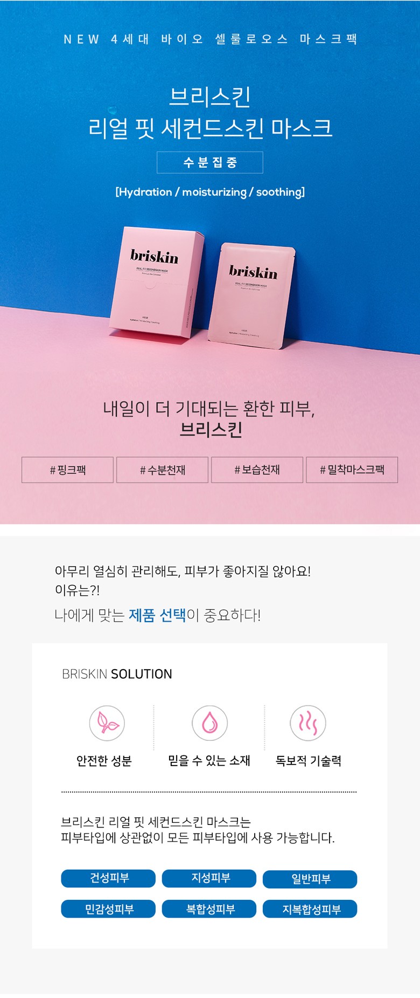
Task: Choose the 지복합성피부 skin type pill
Action: click(310, 909)
